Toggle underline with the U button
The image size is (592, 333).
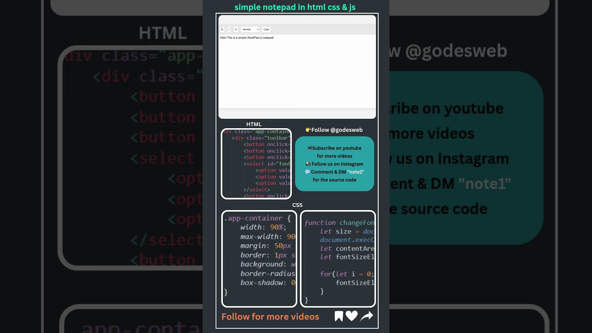pyautogui.click(x=235, y=29)
